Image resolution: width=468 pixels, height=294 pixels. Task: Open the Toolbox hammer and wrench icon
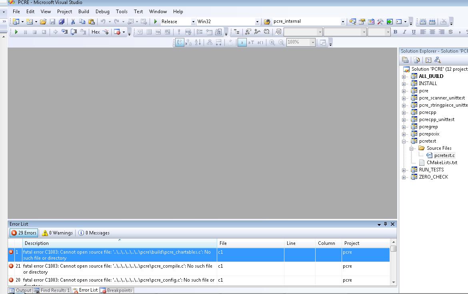(x=380, y=22)
